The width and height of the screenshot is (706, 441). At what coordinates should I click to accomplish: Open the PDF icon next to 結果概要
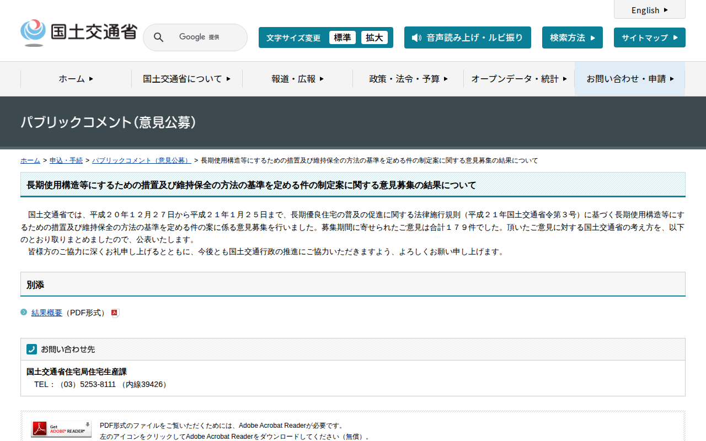coord(114,313)
